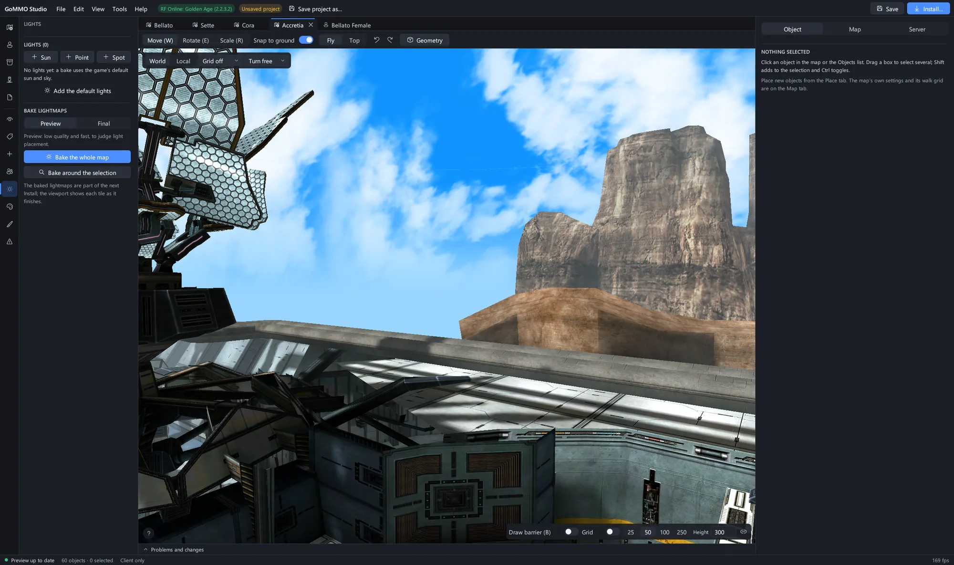Image resolution: width=954 pixels, height=565 pixels.
Task: Open the tag sidebar icon
Action: point(10,136)
